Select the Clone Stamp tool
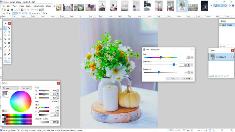The height and width of the screenshot is (132, 235). pyautogui.click(x=5, y=54)
